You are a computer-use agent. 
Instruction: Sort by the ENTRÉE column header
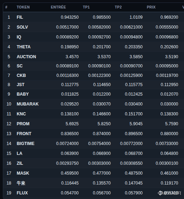coord(58,7)
